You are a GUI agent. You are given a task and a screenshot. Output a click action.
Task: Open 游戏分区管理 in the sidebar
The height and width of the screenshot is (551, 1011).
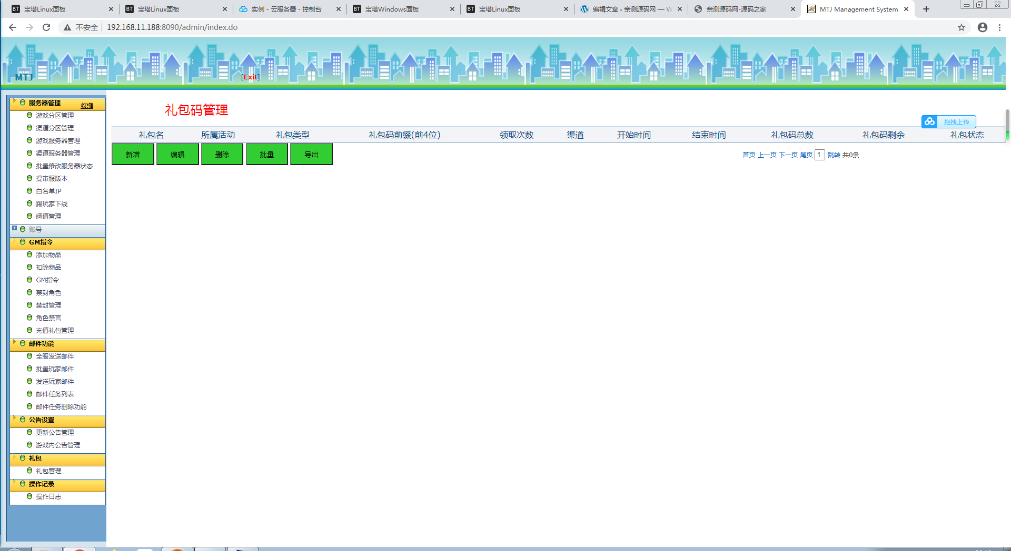coord(55,116)
